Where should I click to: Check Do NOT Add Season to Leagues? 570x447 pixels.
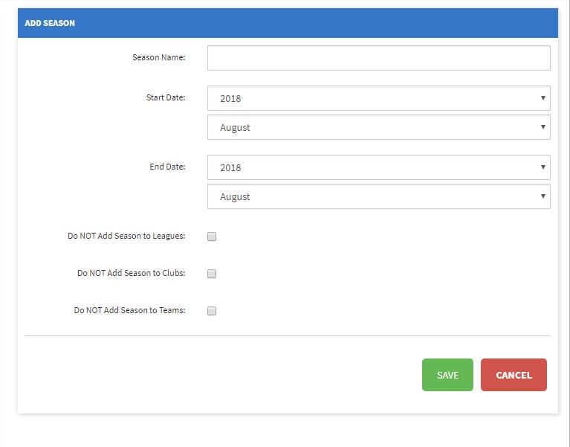click(x=212, y=237)
